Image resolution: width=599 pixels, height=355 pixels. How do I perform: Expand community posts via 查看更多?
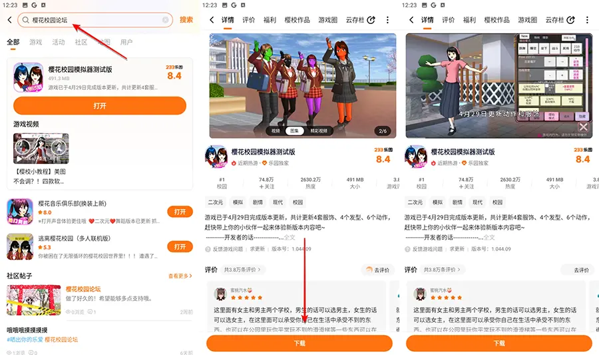(180, 276)
